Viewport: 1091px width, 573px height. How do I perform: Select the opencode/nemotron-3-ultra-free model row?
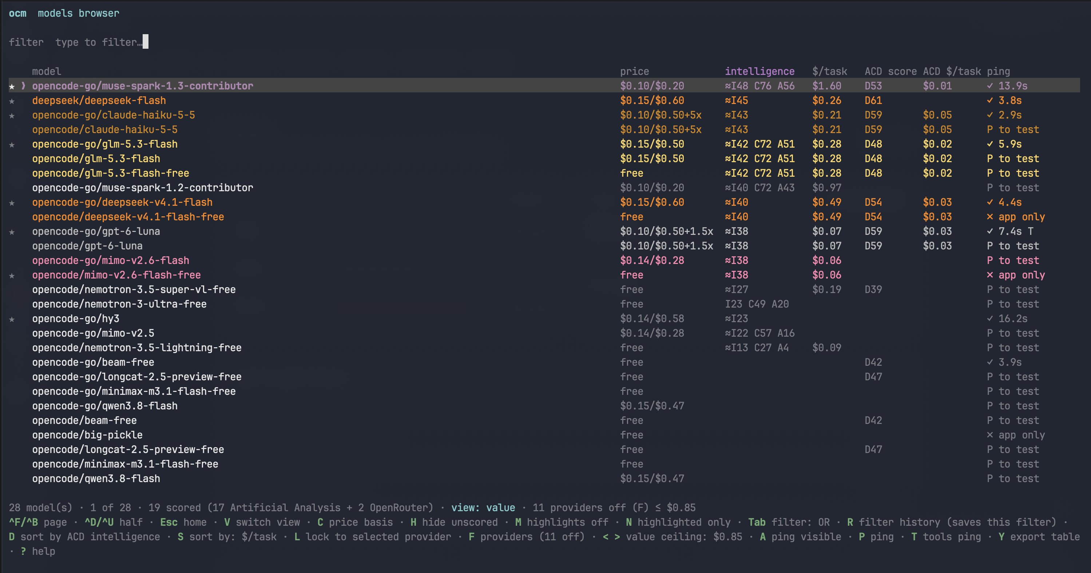pos(544,304)
